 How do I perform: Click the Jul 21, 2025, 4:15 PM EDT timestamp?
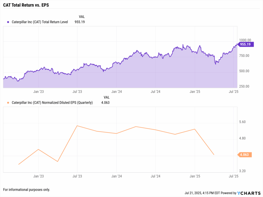[202, 193]
